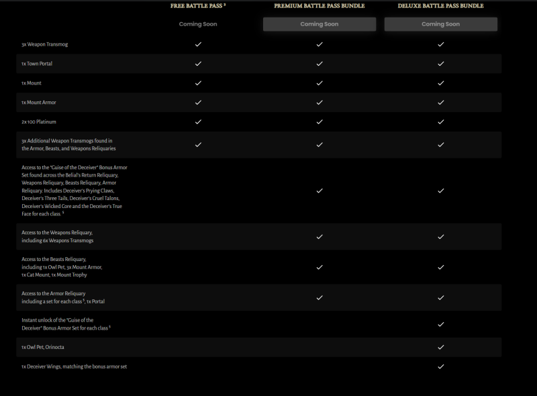Select the Premium Battle Pass Bundle header
Image resolution: width=537 pixels, height=396 pixels.
tap(319, 6)
